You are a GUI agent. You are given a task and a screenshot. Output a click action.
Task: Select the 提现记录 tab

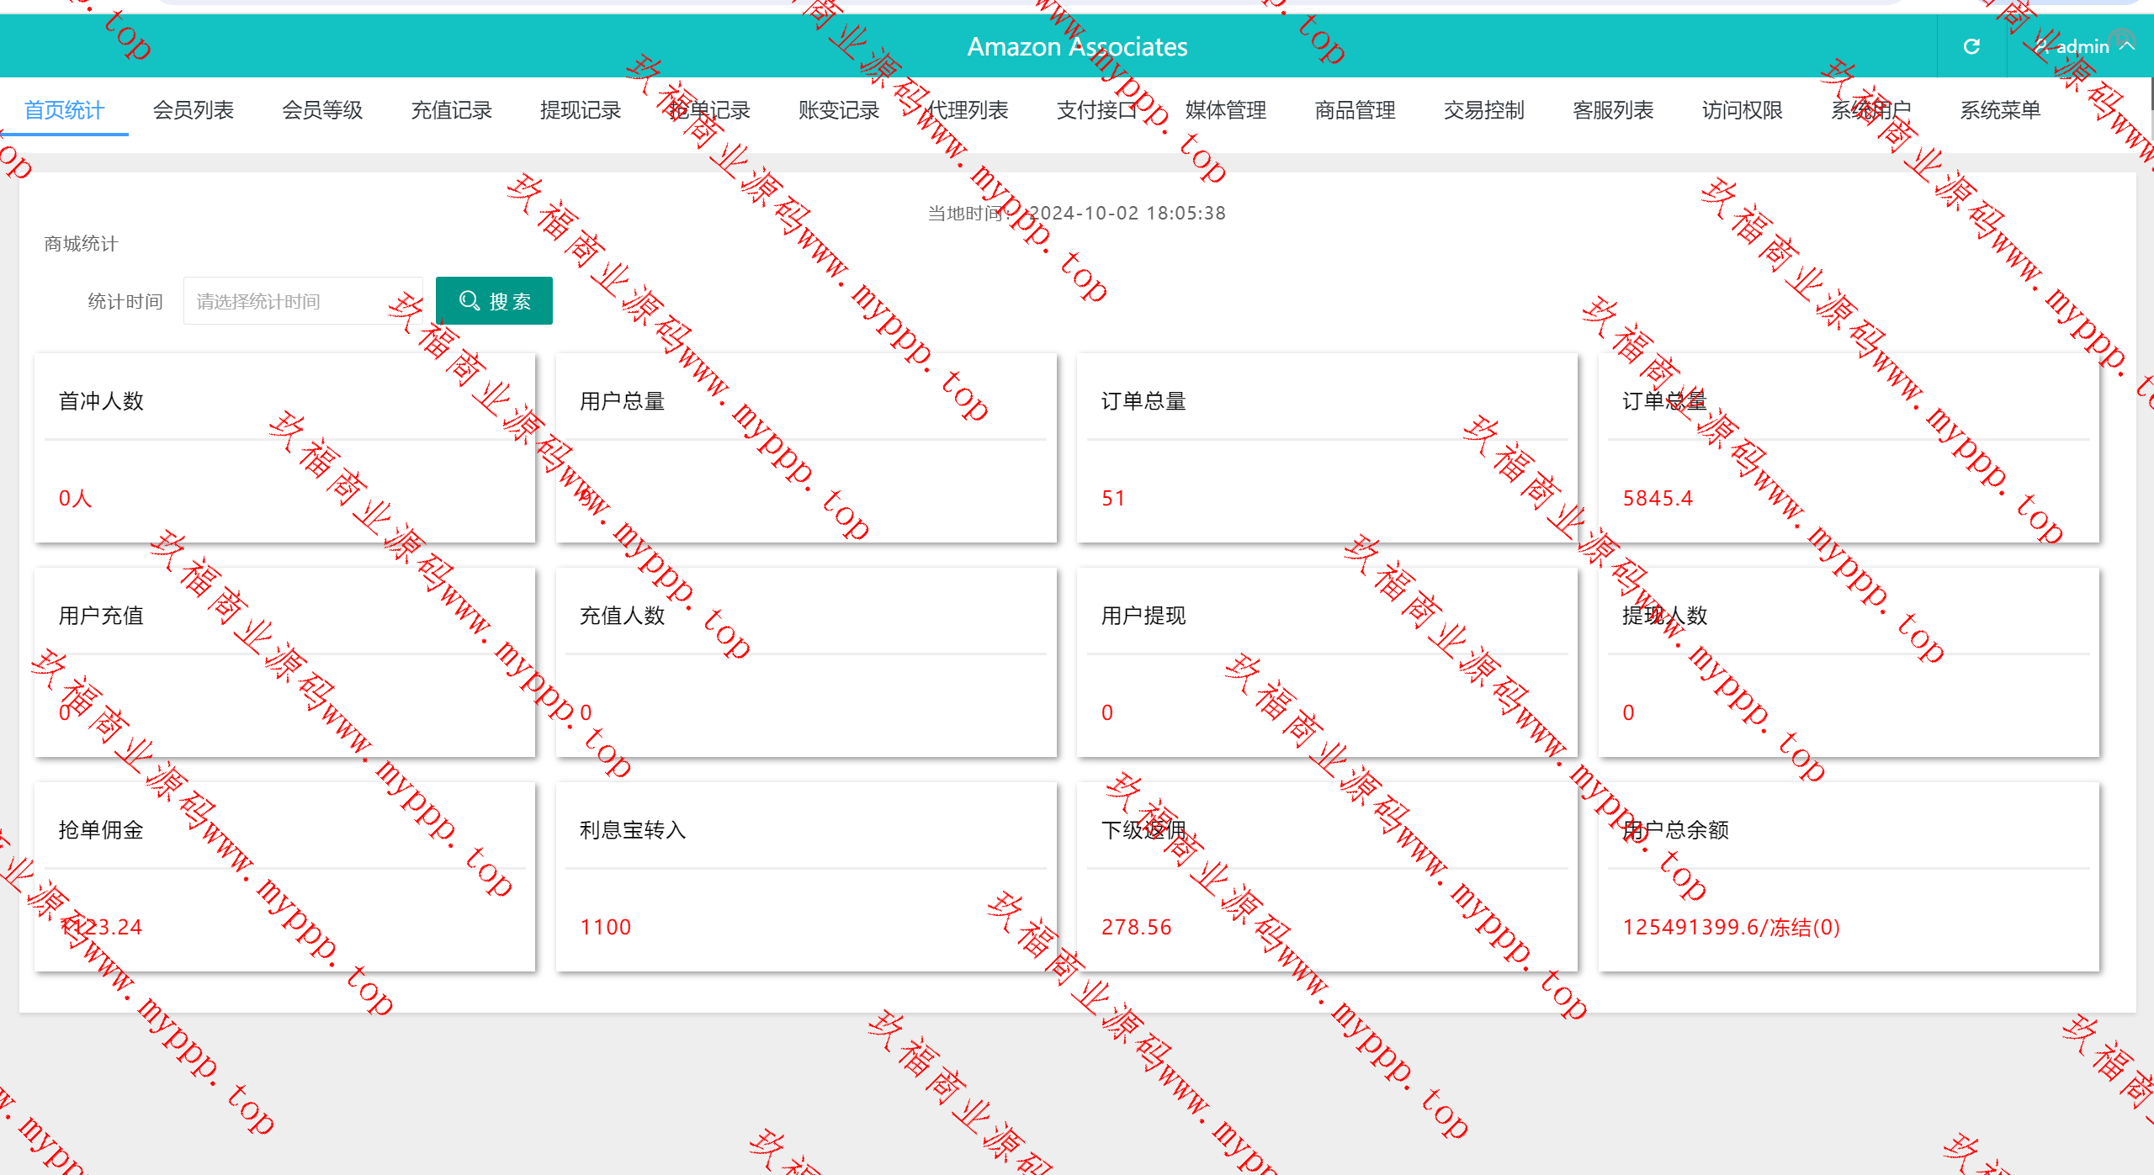pos(580,110)
